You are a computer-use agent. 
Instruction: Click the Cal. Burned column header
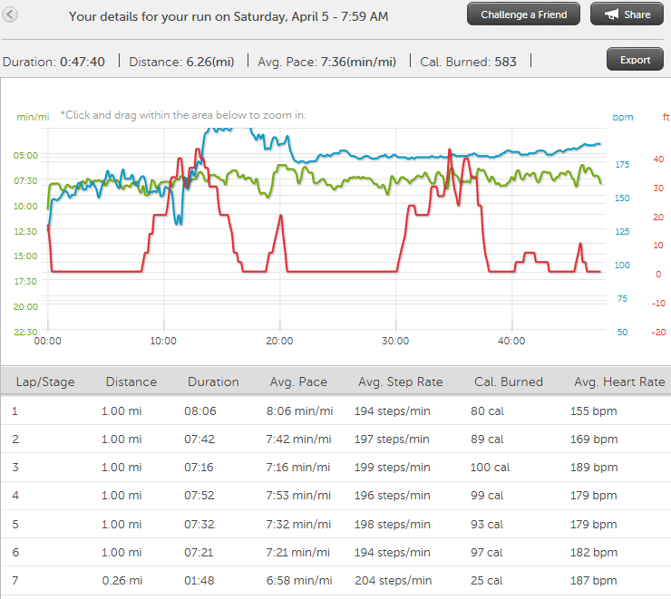click(508, 382)
